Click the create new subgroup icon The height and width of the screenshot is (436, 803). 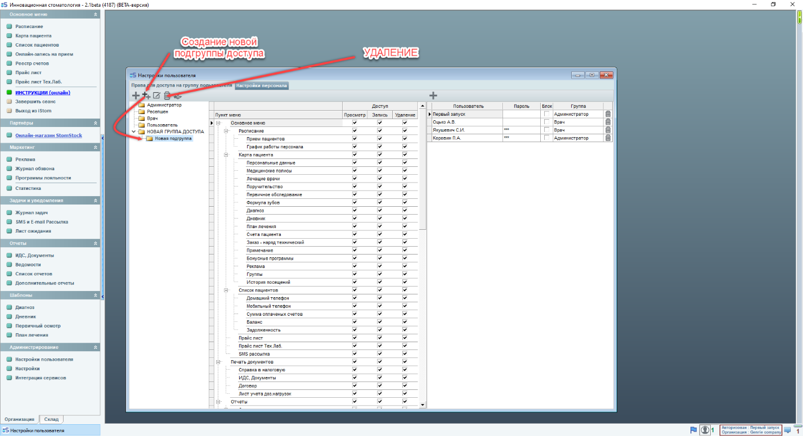146,96
